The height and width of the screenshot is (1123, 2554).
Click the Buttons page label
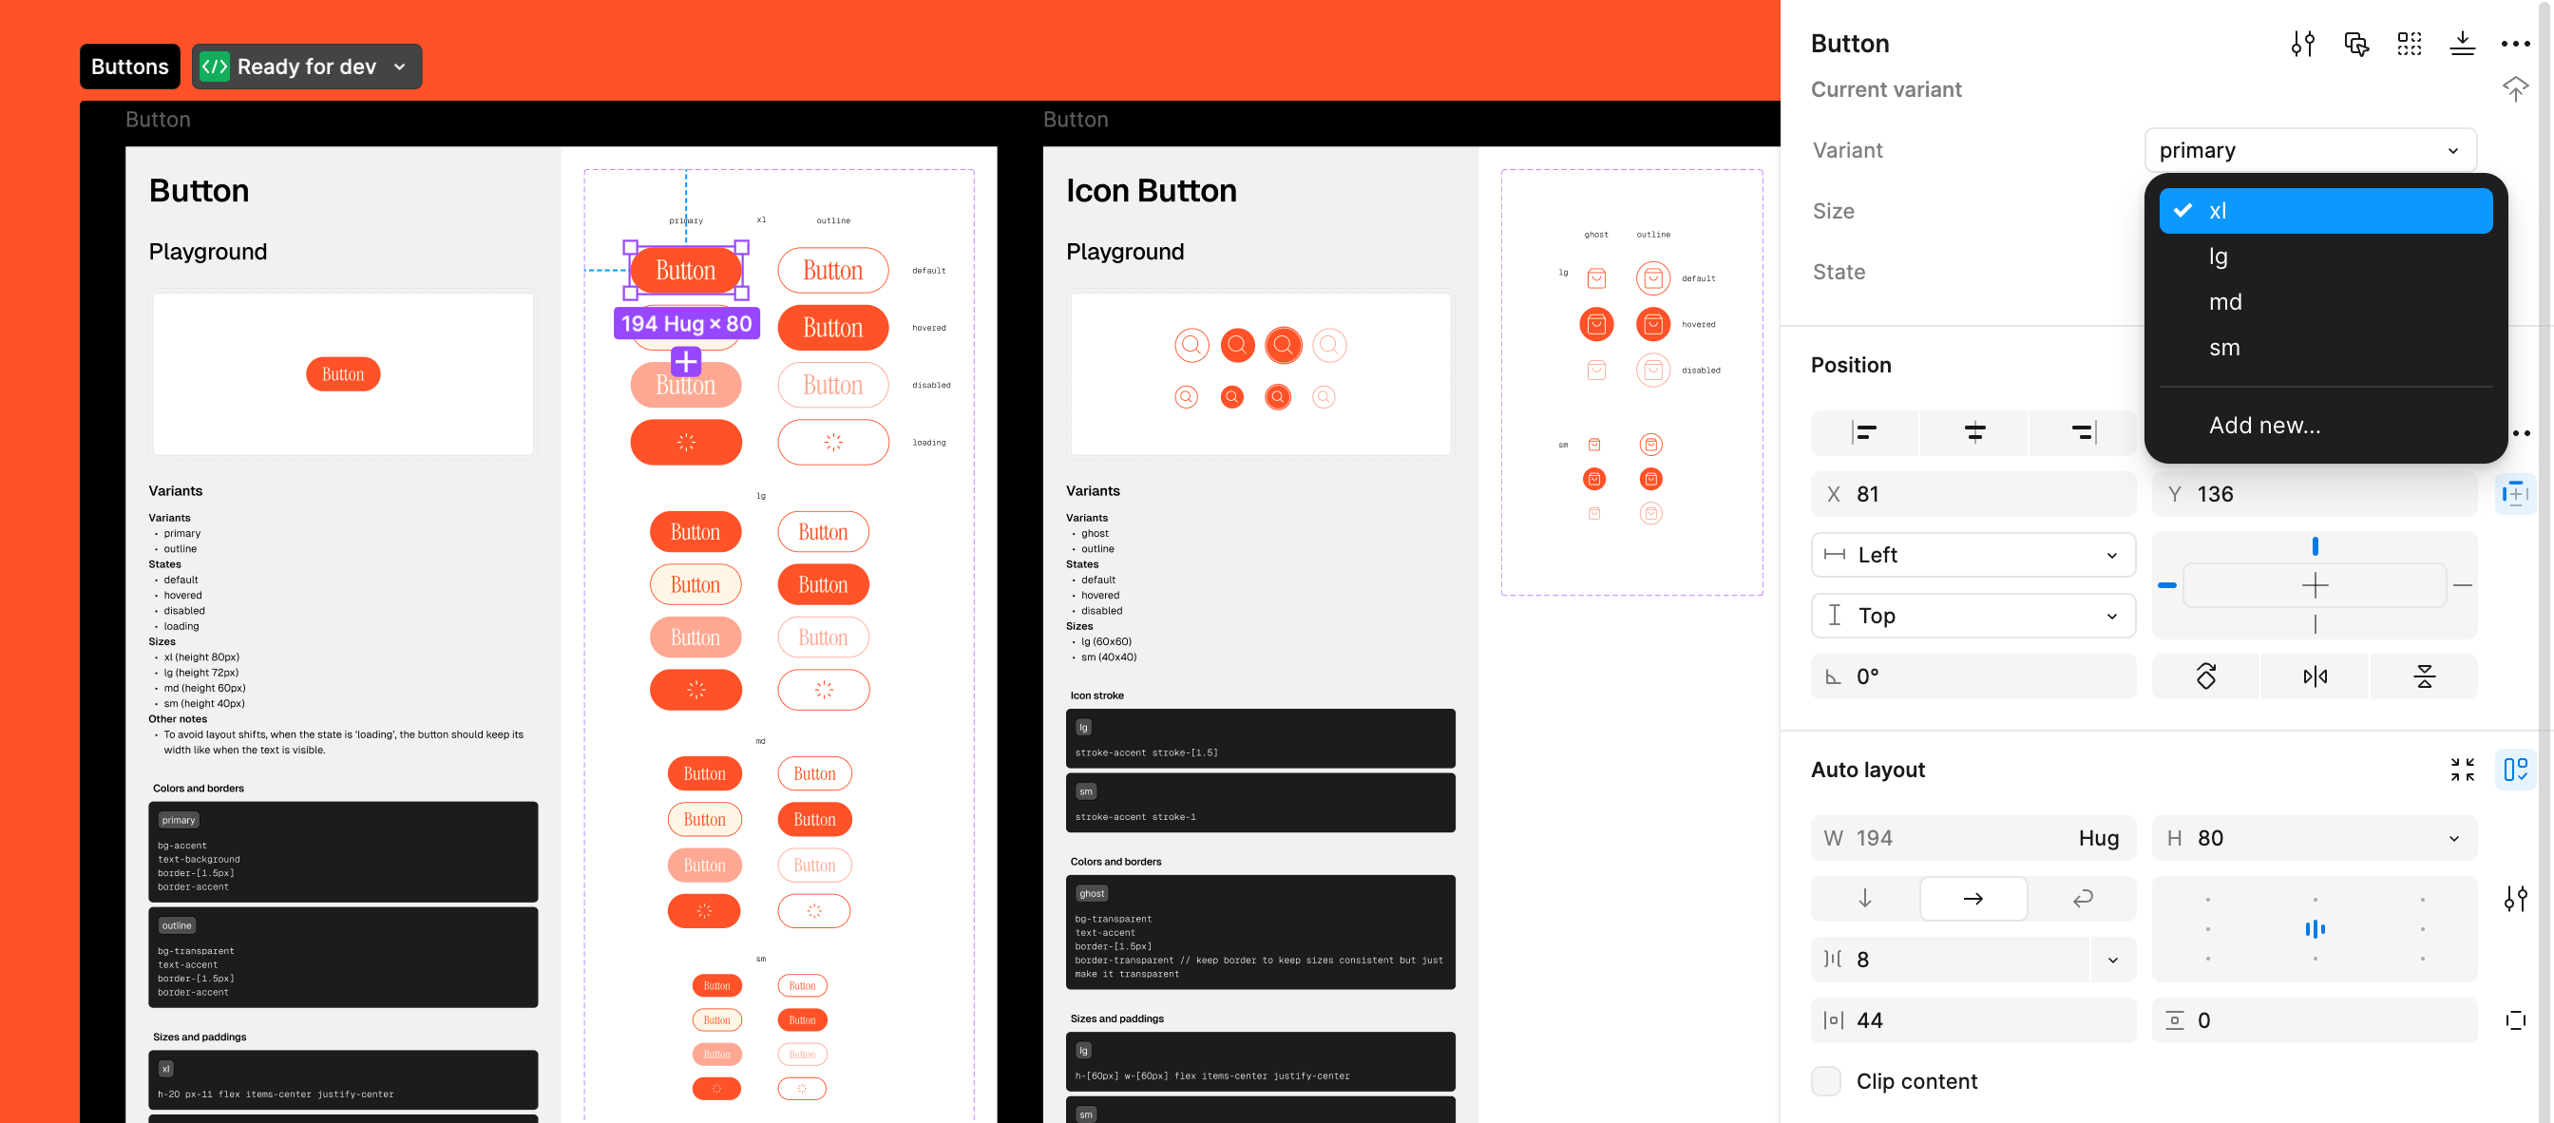pos(130,67)
